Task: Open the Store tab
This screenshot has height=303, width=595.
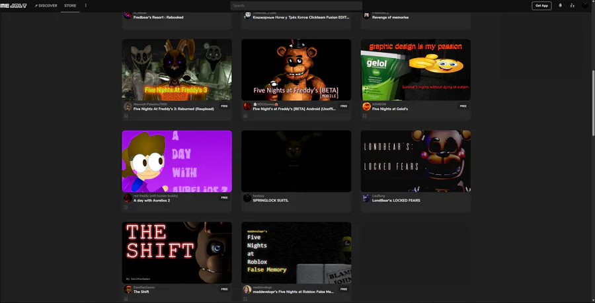Action: (x=70, y=6)
